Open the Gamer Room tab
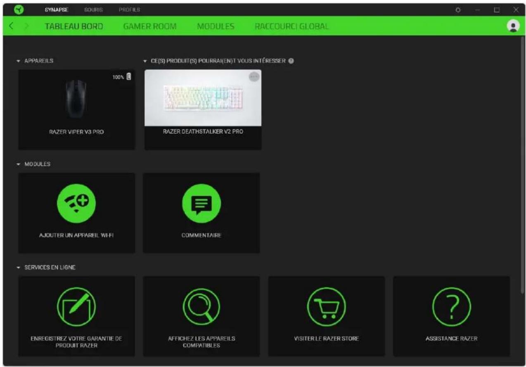 click(150, 26)
